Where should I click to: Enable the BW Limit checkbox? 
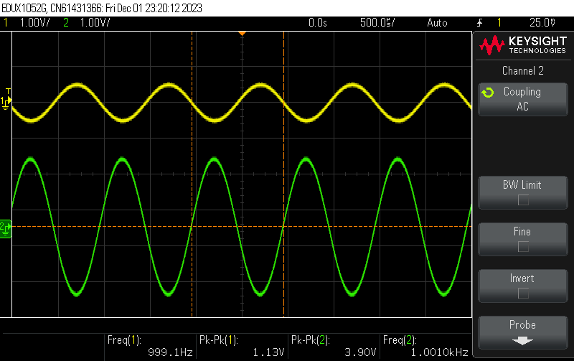point(523,200)
